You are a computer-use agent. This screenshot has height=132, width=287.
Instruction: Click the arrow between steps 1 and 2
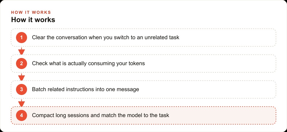click(22, 51)
